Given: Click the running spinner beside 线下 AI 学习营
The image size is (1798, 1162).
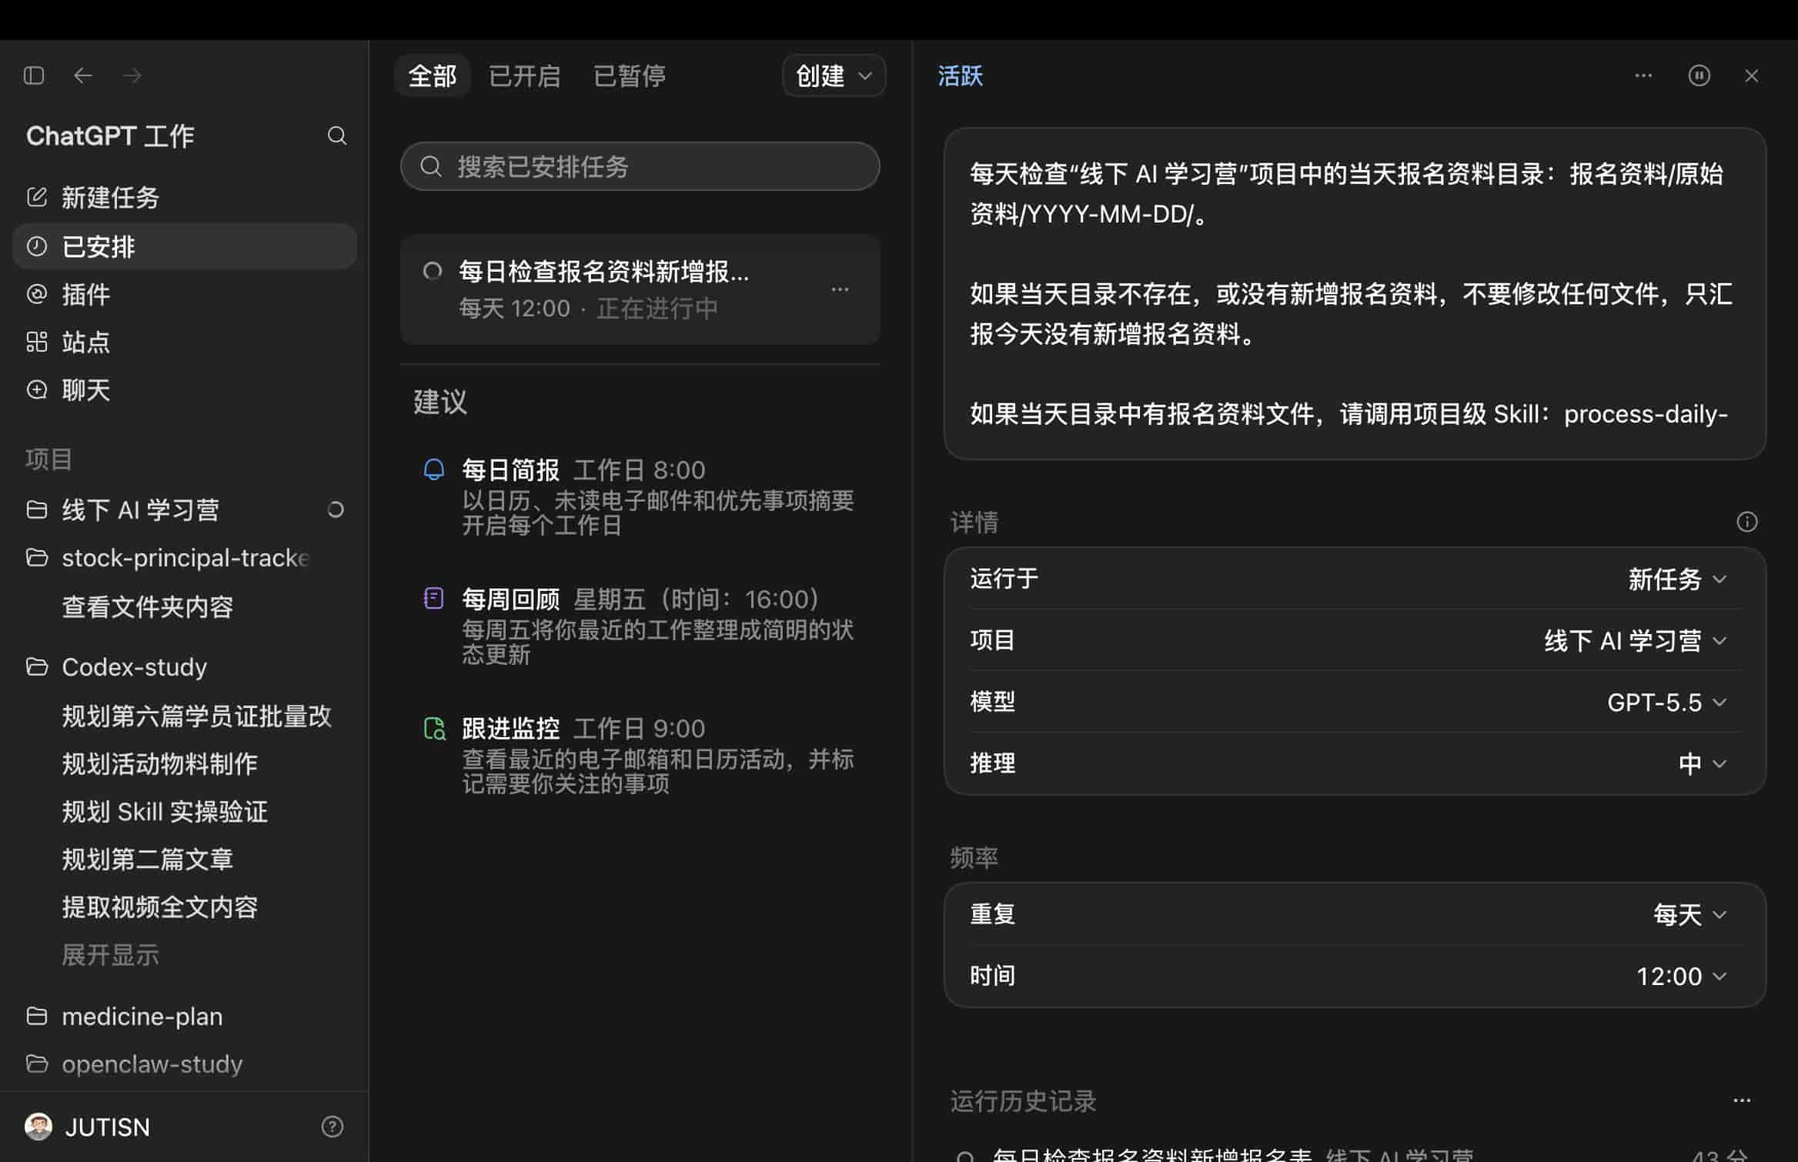Looking at the screenshot, I should tap(336, 509).
